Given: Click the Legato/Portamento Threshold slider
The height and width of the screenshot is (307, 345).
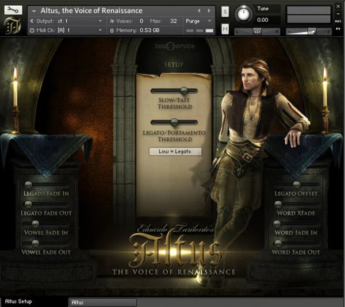Looking at the screenshot, I should click(x=174, y=122).
